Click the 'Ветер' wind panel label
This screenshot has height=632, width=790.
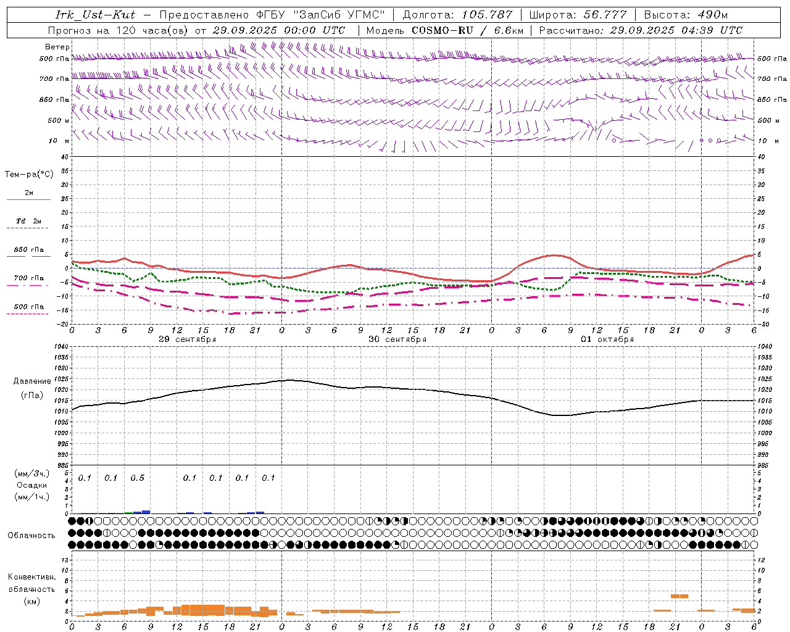57,47
